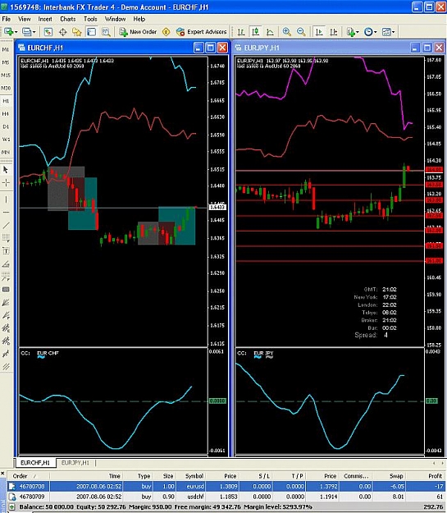447x513 pixels.
Task: Select the Trend by Angle tool
Action: [x=6, y=263]
